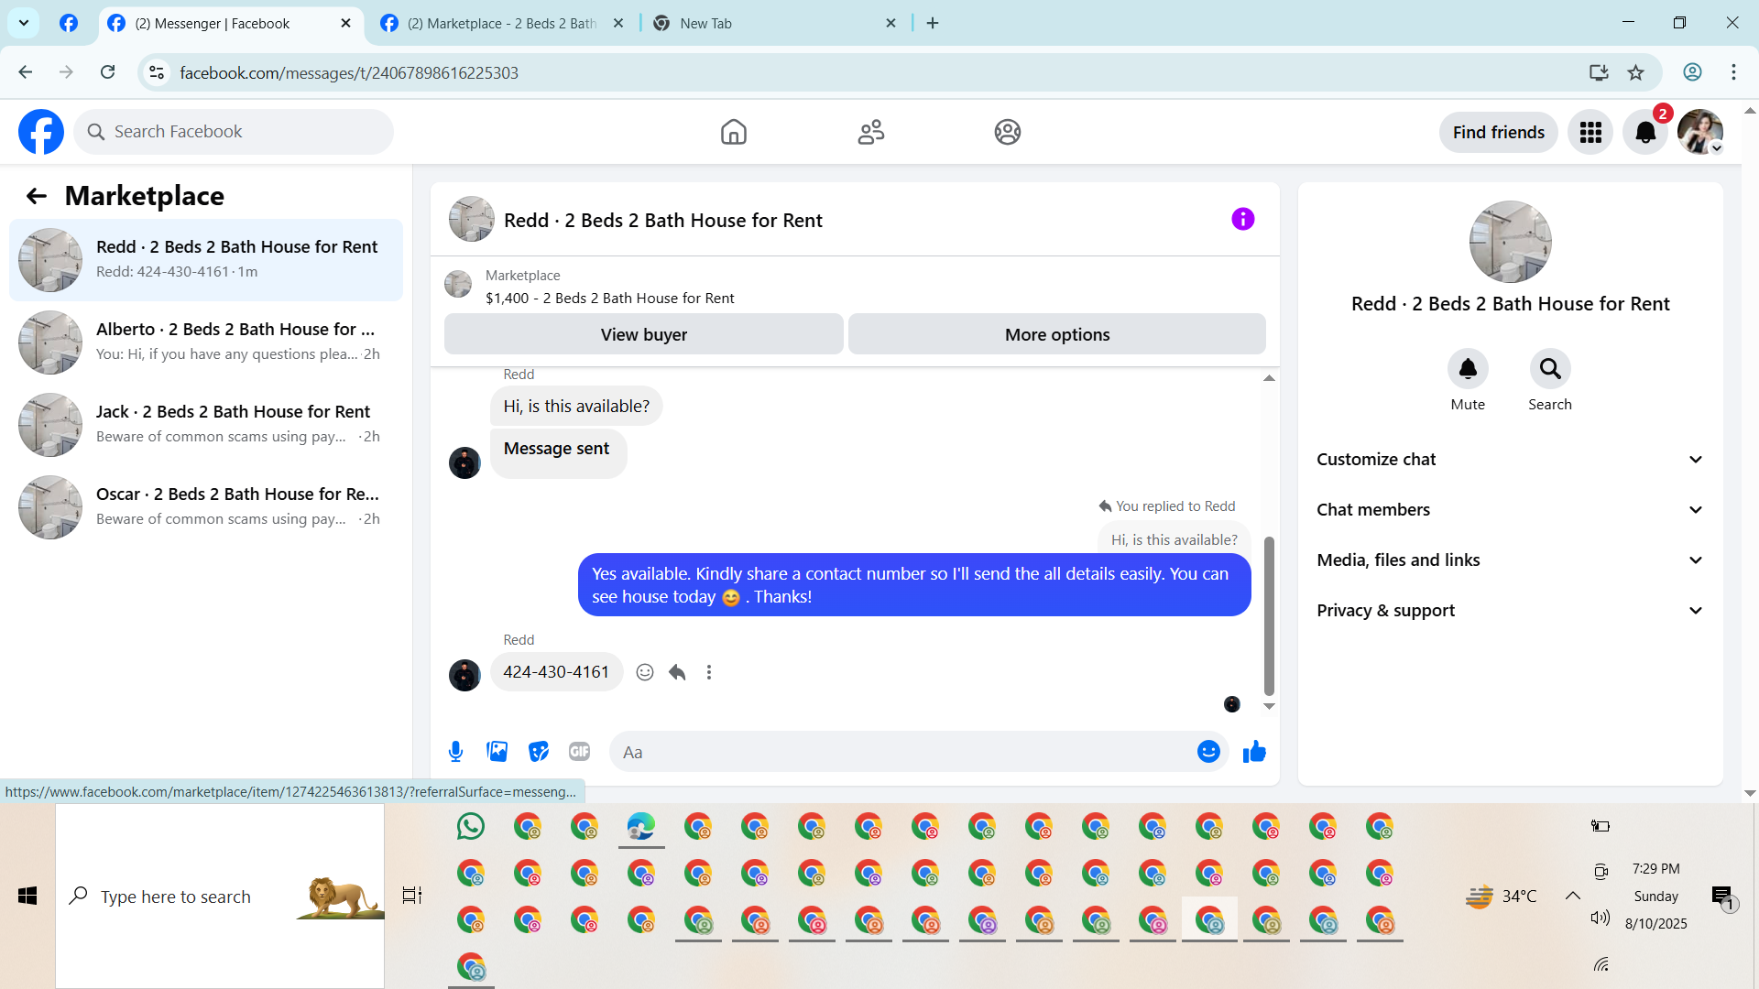Search in conversation using magnifier

coord(1549,369)
